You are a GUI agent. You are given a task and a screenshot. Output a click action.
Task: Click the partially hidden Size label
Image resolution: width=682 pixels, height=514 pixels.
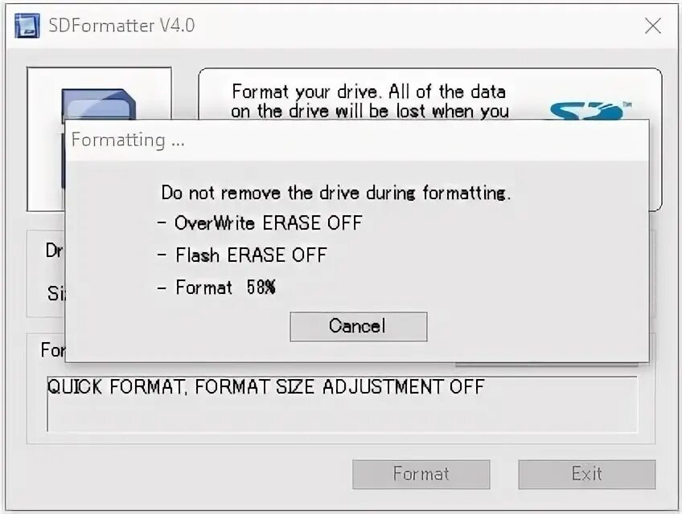(56, 293)
